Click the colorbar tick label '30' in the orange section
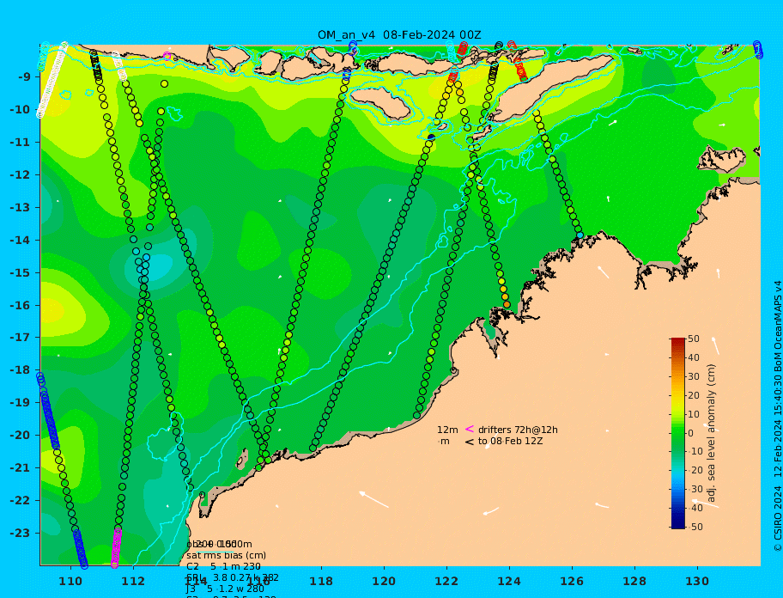The image size is (783, 598). pos(694,376)
